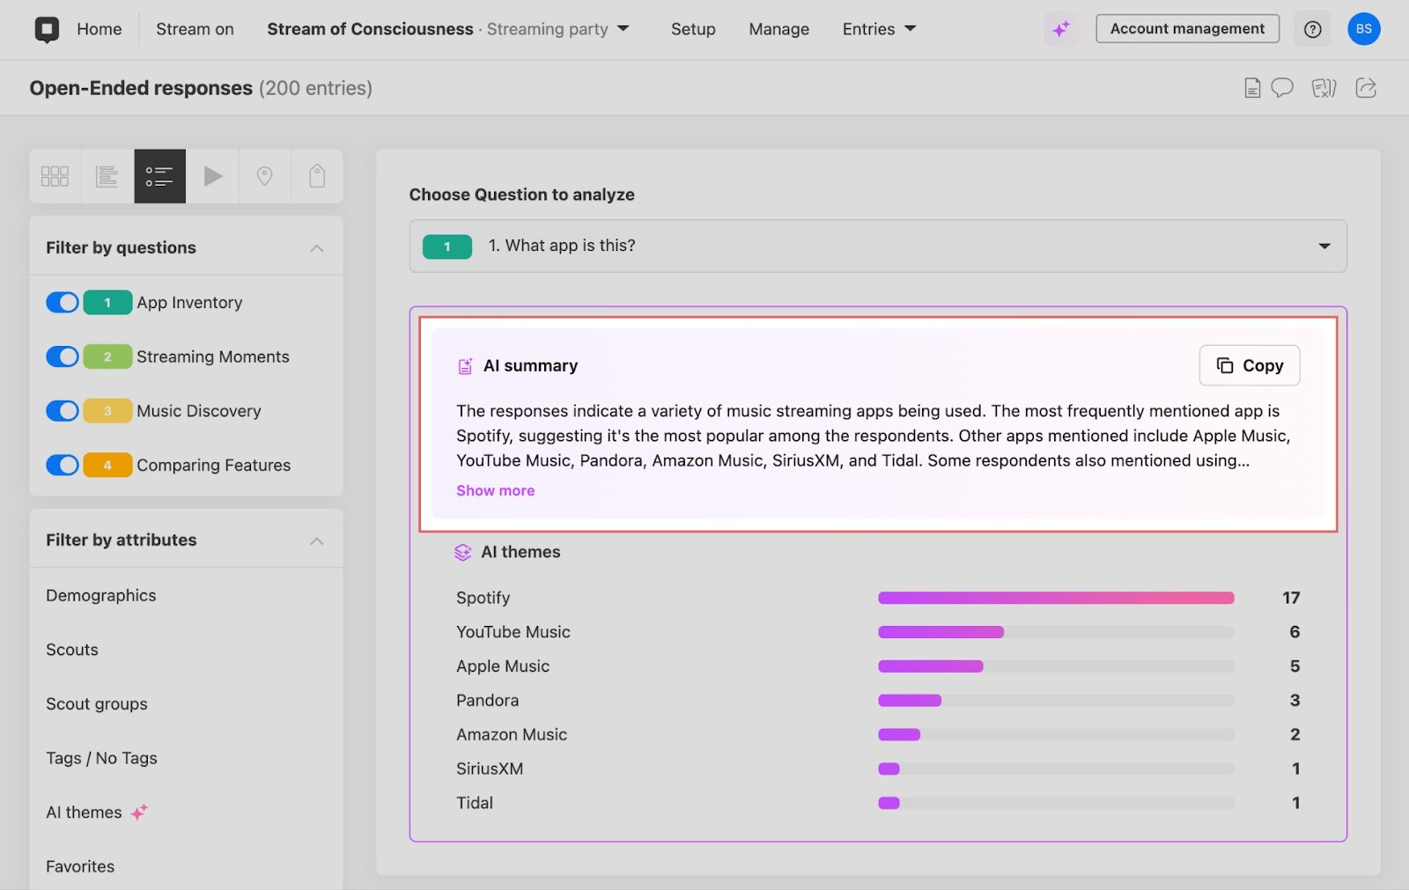Disable the Streaming Moments filter switch

coord(63,357)
